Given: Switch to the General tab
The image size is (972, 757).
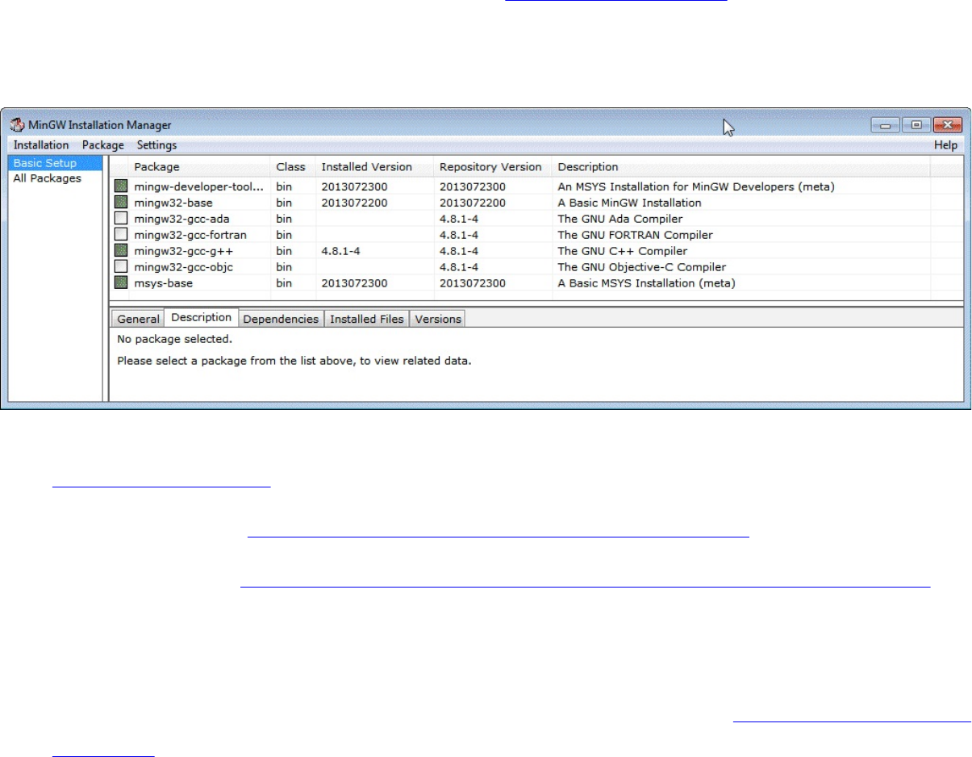Looking at the screenshot, I should [138, 319].
